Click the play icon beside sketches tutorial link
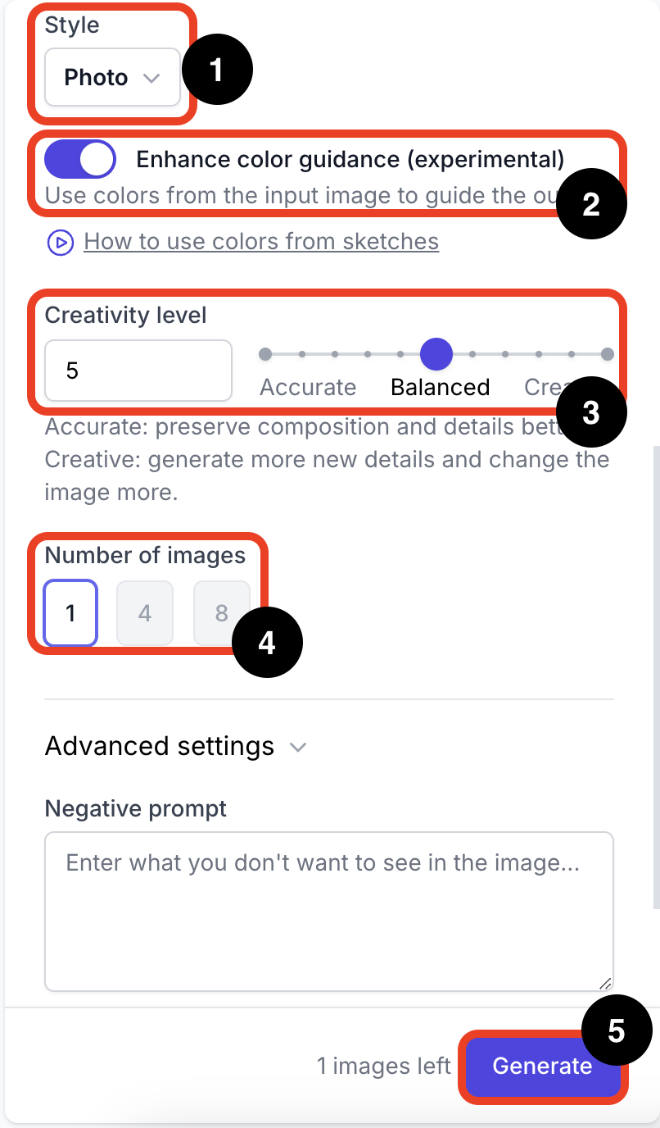 60,243
